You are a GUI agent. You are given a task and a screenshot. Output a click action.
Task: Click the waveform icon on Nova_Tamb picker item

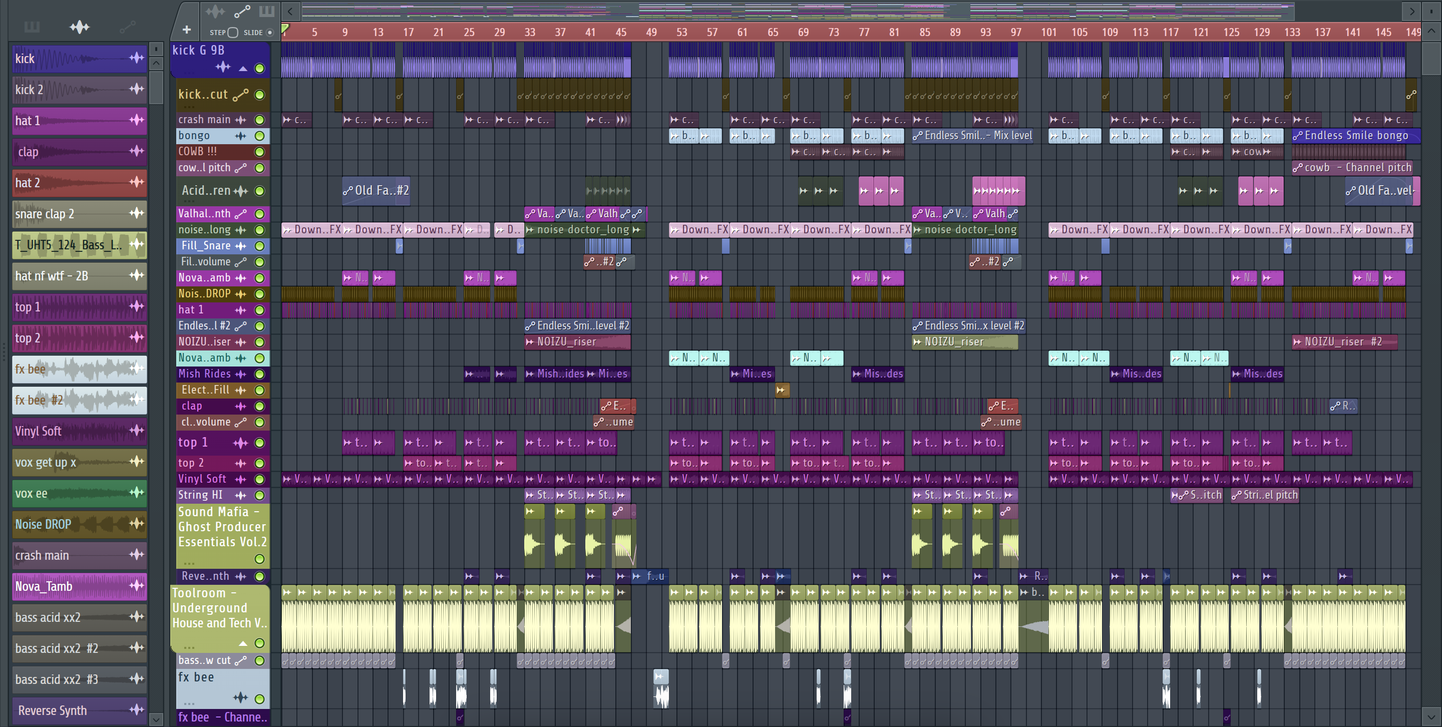point(137,585)
